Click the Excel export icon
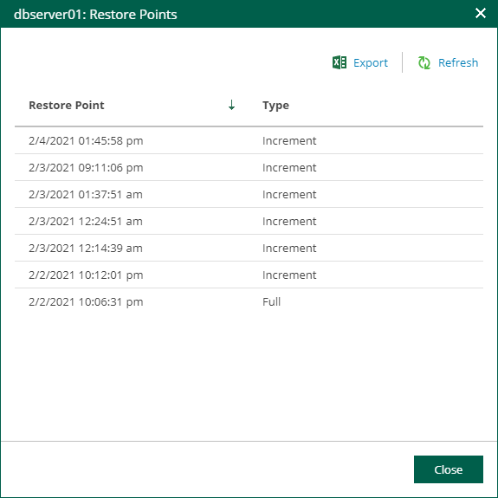Image resolution: width=498 pixels, height=498 pixels. pos(340,62)
